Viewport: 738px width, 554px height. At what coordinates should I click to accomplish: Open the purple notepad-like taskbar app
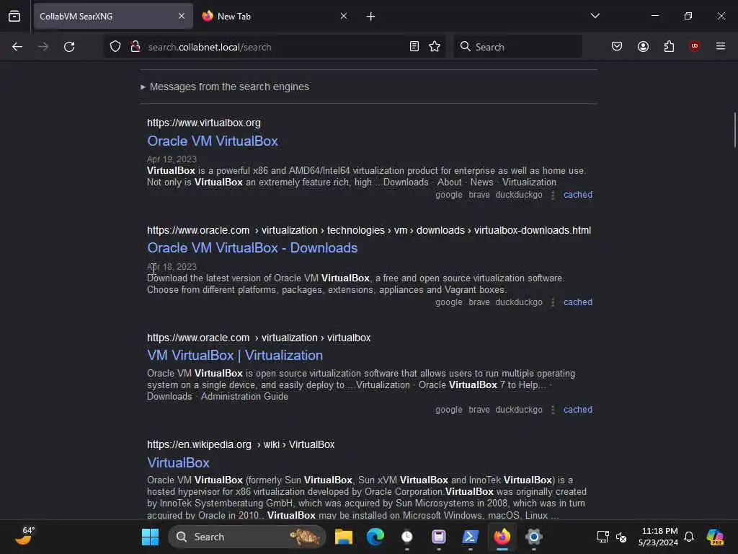439,537
